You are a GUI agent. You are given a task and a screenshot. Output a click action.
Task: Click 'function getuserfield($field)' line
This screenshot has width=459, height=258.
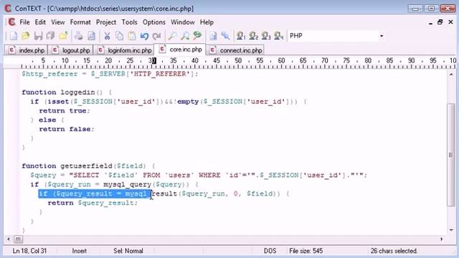(88, 166)
